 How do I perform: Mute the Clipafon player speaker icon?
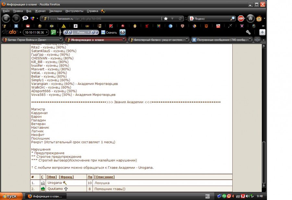[92, 32]
